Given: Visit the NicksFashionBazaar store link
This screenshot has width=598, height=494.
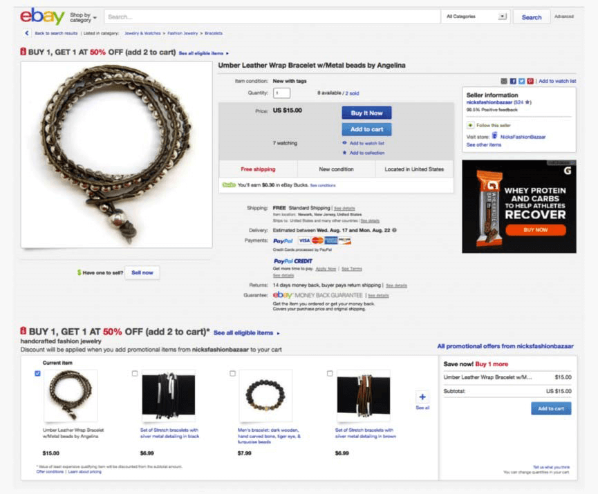Looking at the screenshot, I should (523, 137).
